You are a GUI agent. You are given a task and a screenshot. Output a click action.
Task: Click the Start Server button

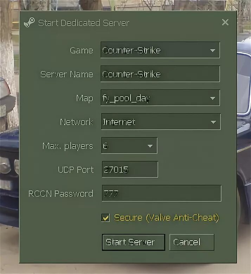tap(134, 242)
